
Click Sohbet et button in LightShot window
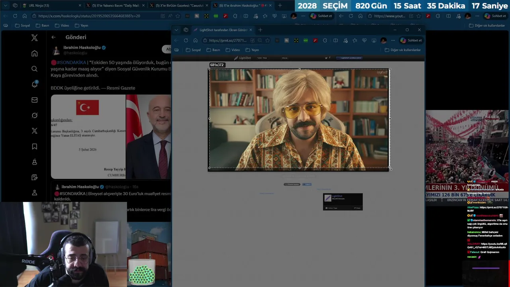(x=411, y=40)
